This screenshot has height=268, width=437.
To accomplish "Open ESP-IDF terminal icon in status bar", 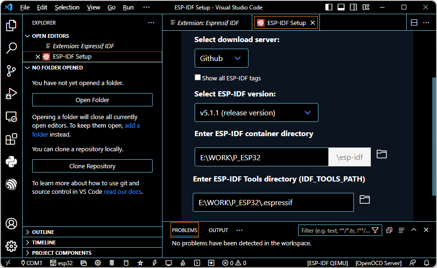I will (197, 263).
